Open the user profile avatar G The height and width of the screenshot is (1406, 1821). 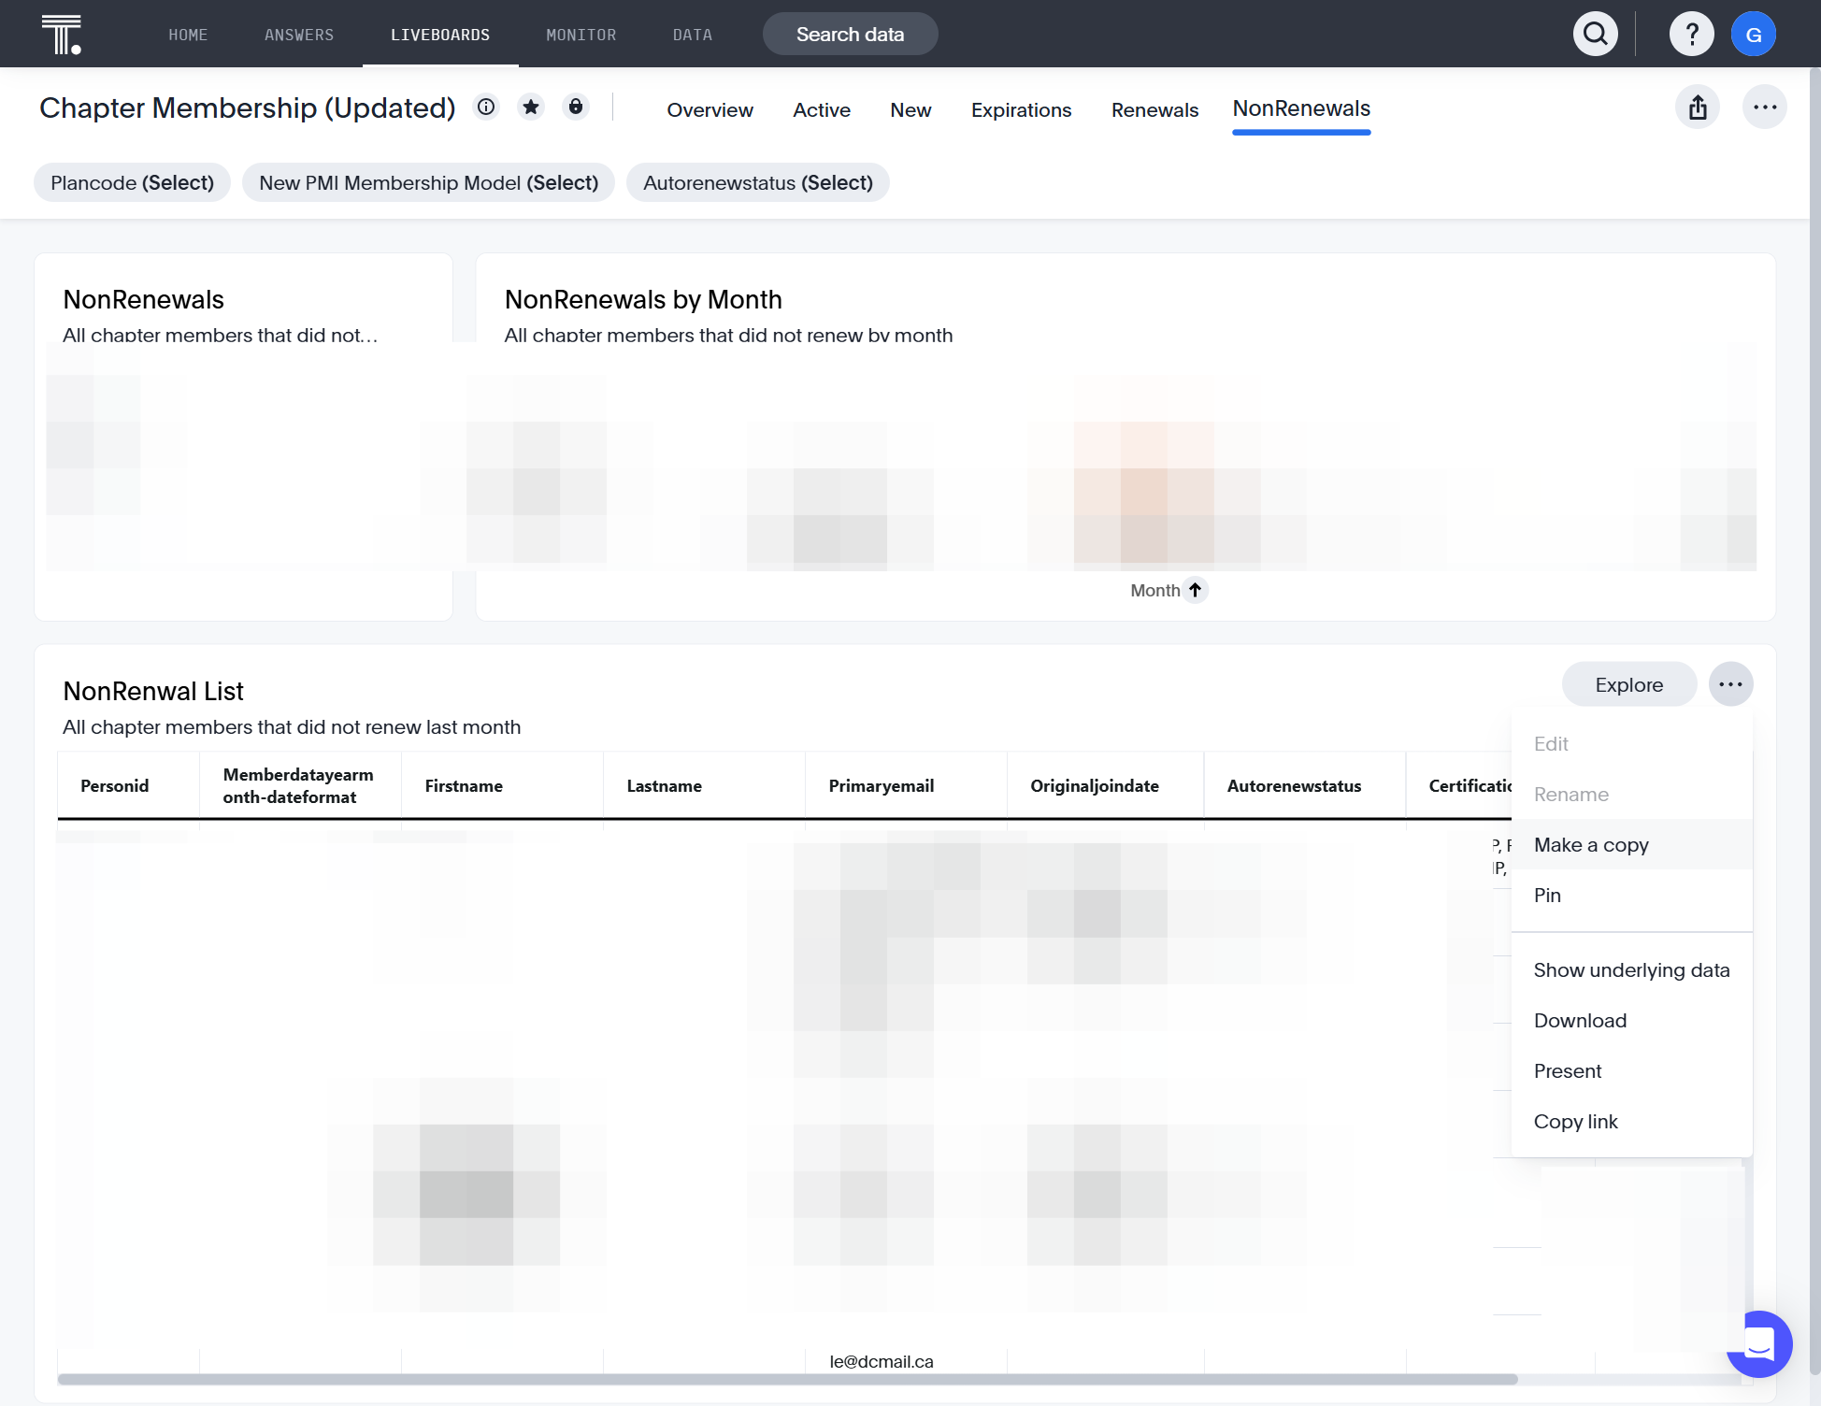pos(1754,35)
